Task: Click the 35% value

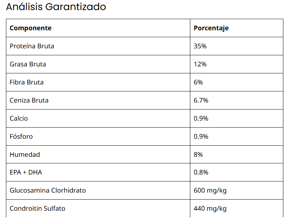Action: 200,46
